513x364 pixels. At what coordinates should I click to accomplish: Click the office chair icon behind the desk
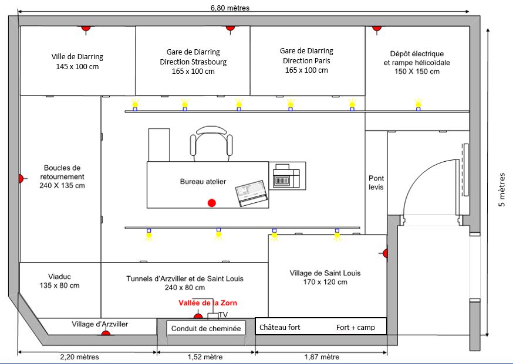(x=210, y=144)
